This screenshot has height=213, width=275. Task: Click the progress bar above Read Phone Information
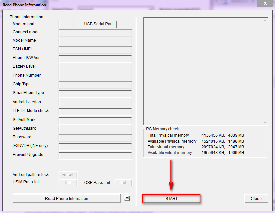tap(72, 192)
